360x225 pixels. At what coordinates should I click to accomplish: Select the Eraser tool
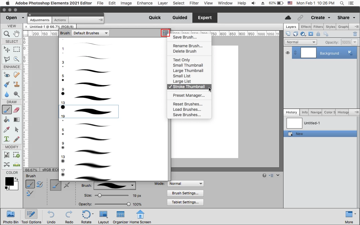pos(17,110)
